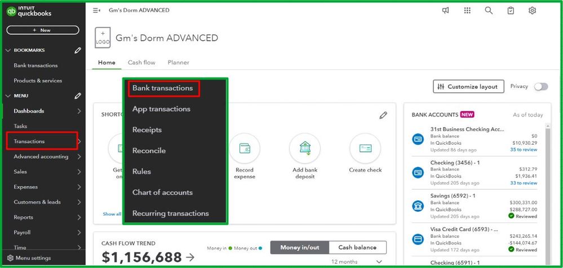Edit the menu with the pencil icon
Image resolution: width=563 pixels, height=268 pixels.
(78, 96)
